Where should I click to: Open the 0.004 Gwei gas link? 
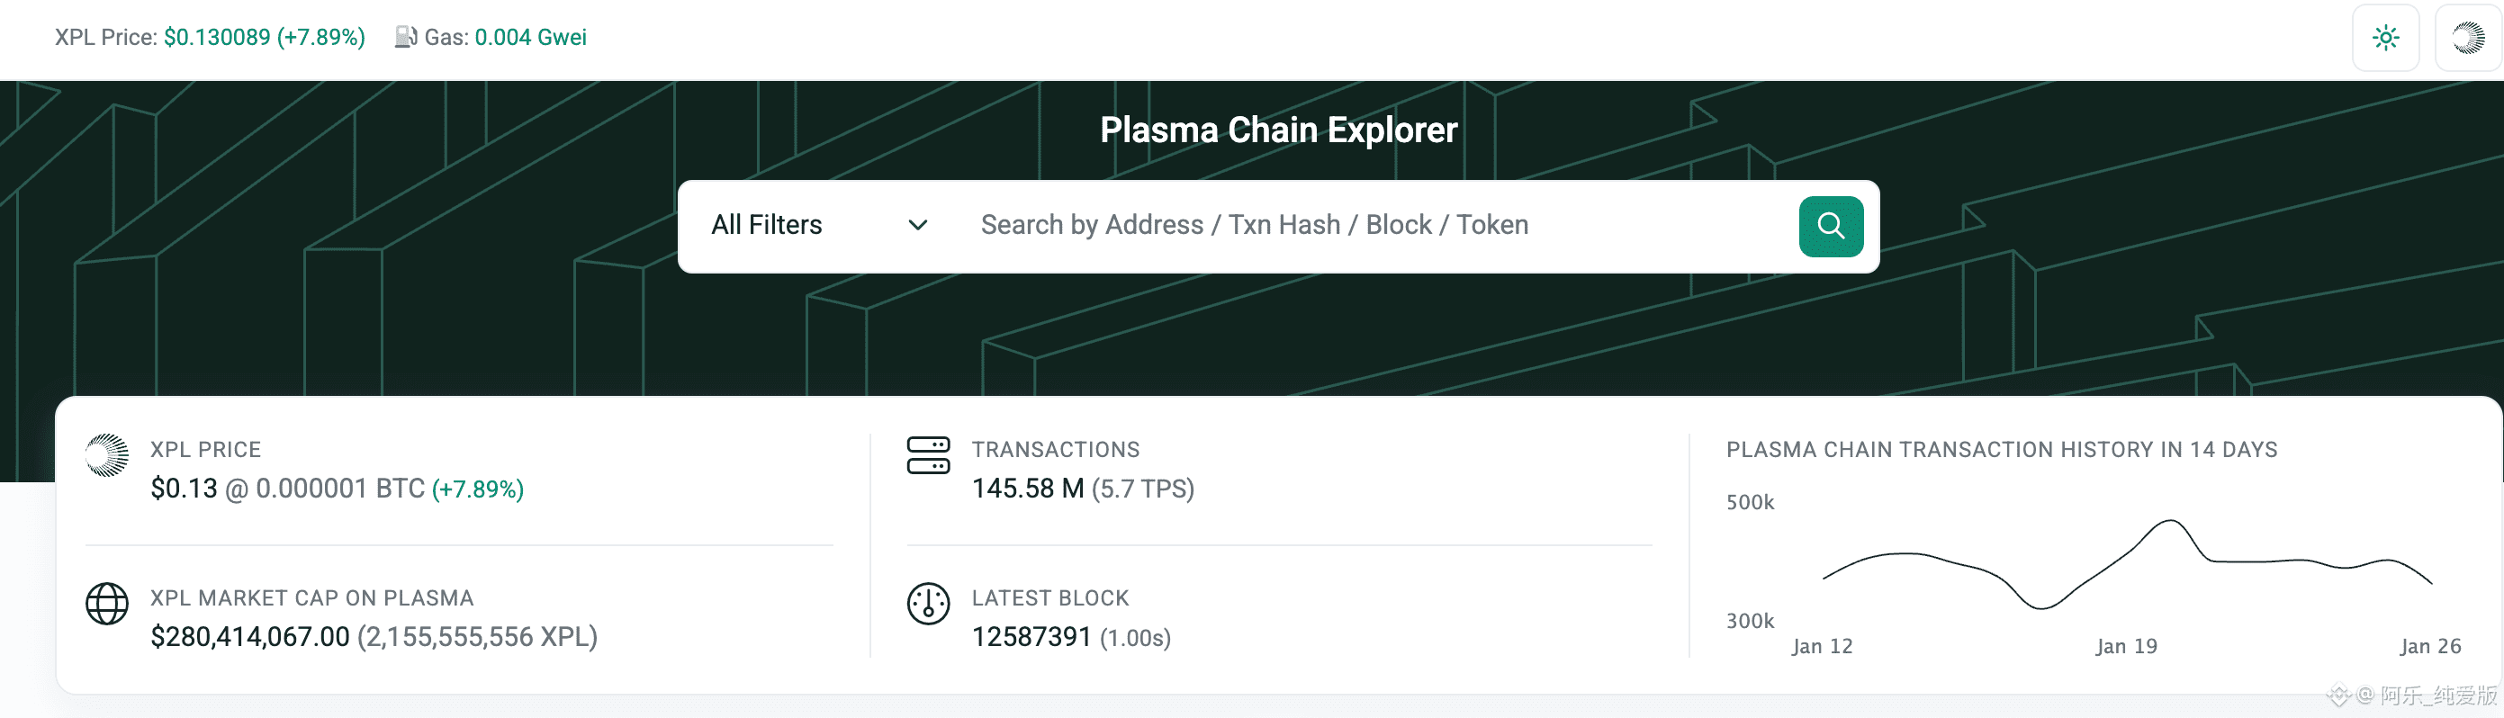point(530,37)
